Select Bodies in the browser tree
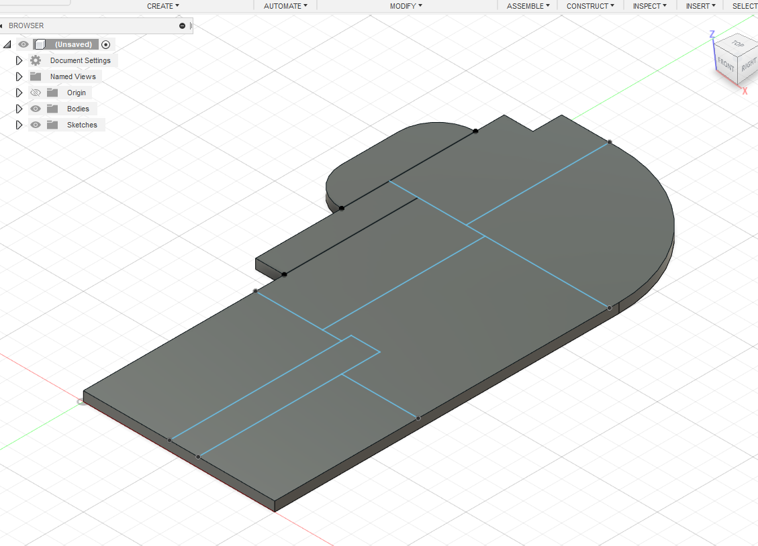 pos(78,109)
